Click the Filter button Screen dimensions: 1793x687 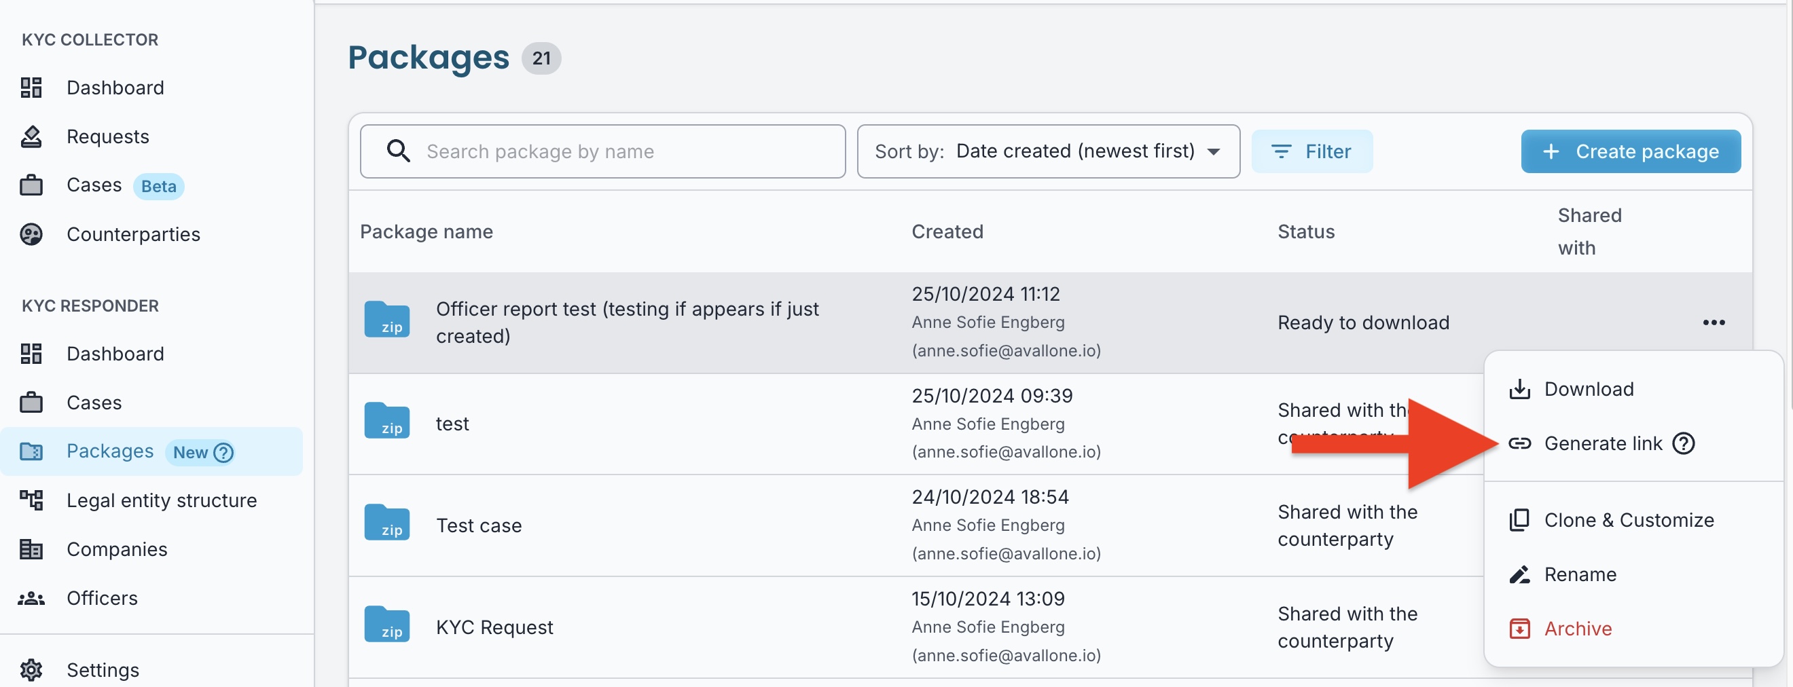[x=1311, y=151]
